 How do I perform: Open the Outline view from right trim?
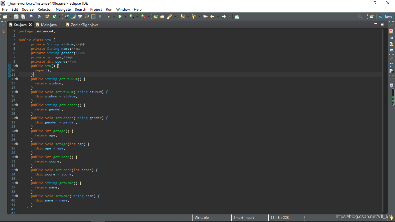[x=392, y=64]
